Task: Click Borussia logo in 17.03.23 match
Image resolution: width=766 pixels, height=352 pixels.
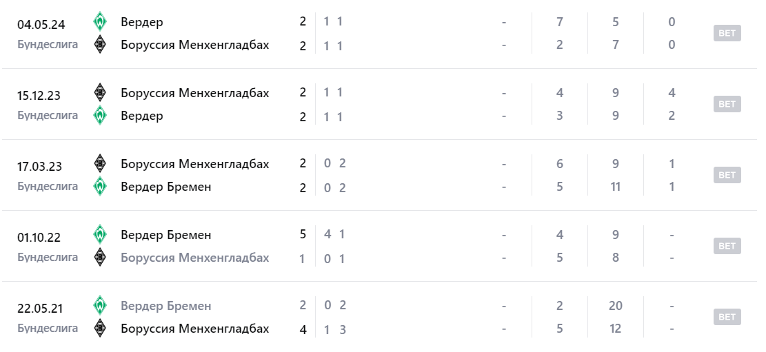Action: [x=101, y=163]
